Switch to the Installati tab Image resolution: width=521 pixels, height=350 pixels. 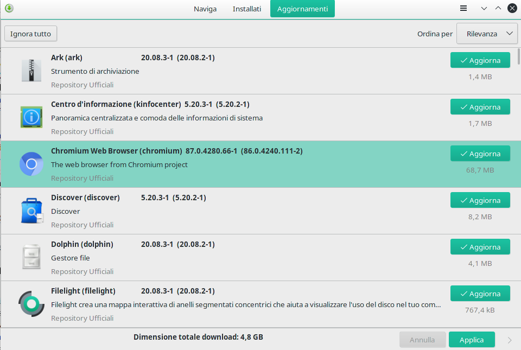(x=247, y=9)
